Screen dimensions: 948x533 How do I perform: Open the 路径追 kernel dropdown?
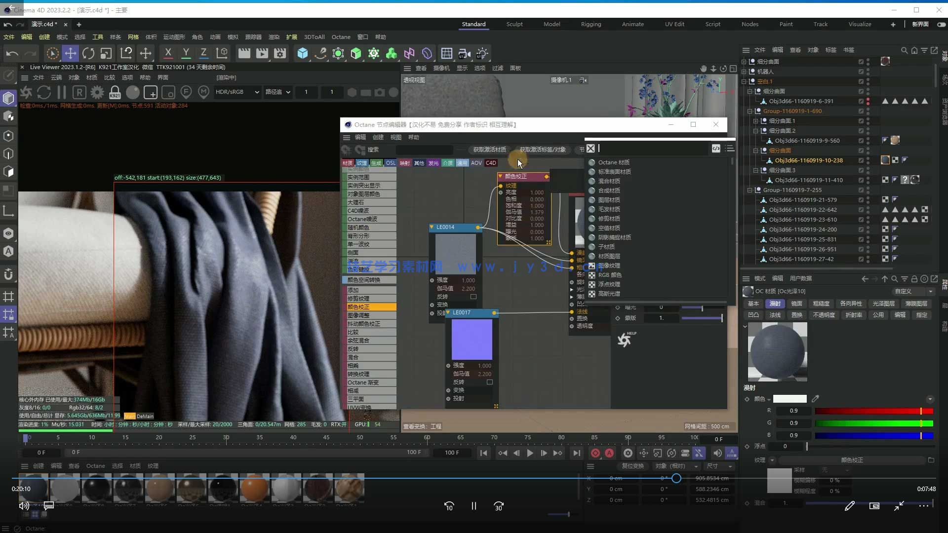point(278,92)
